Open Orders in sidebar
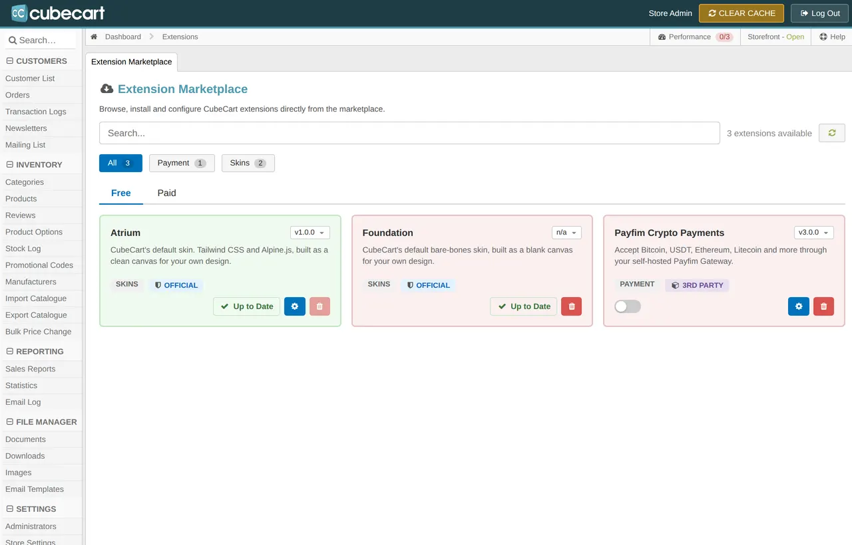The width and height of the screenshot is (852, 545). click(x=17, y=95)
